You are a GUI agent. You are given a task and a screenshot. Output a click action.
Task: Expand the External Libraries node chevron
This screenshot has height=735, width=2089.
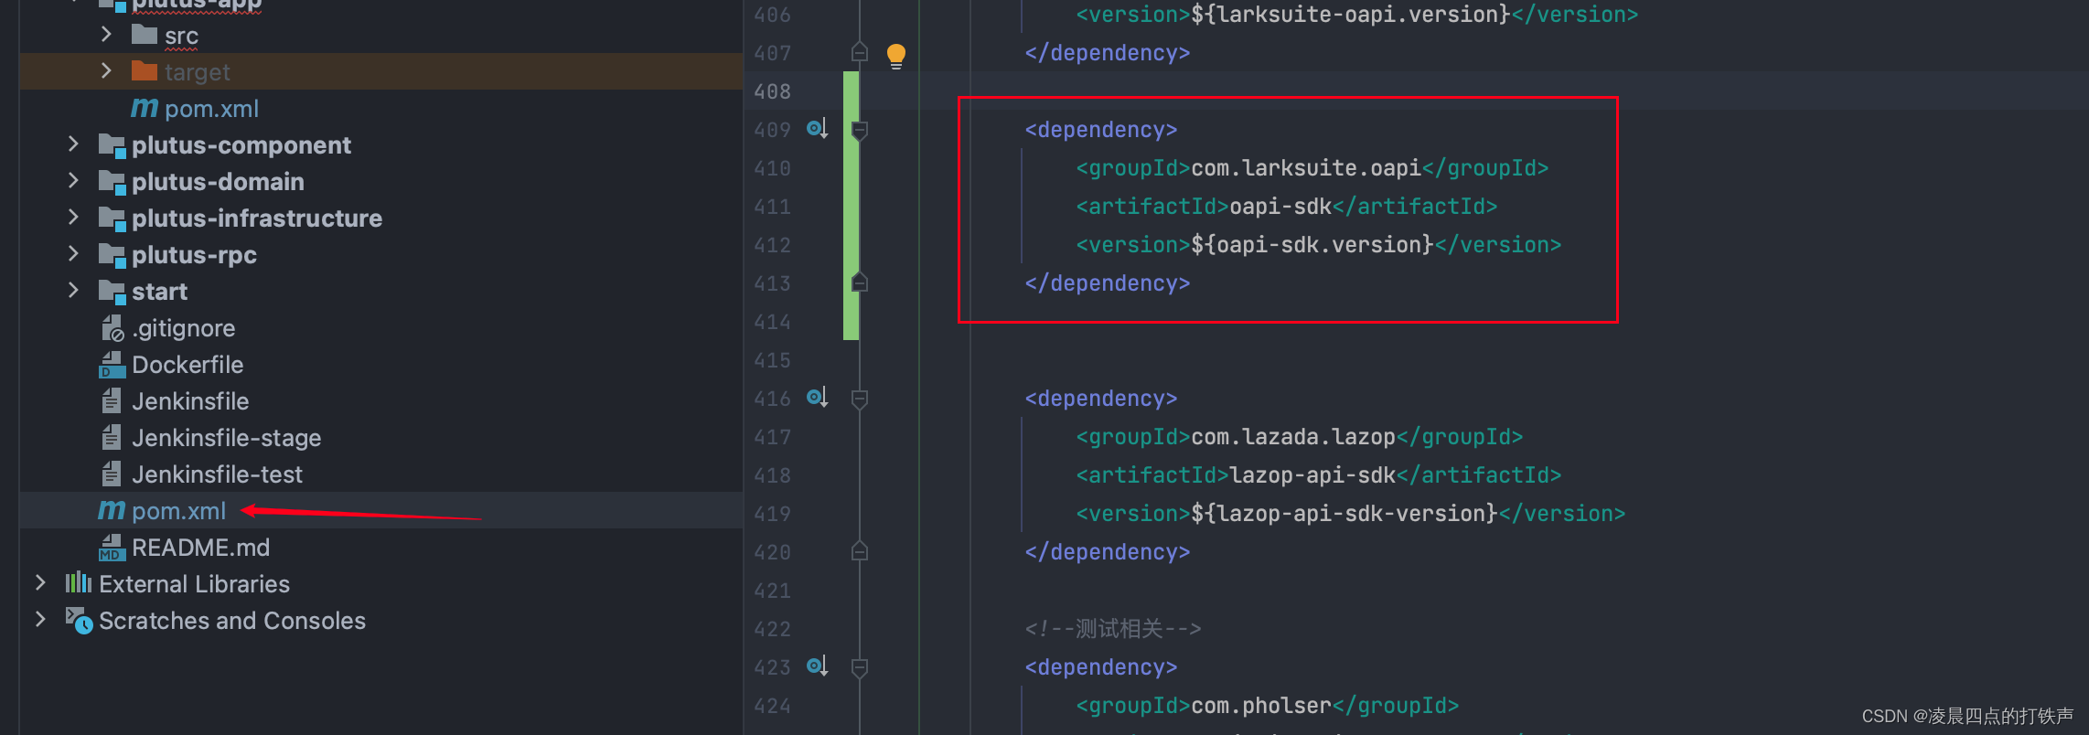click(x=40, y=583)
